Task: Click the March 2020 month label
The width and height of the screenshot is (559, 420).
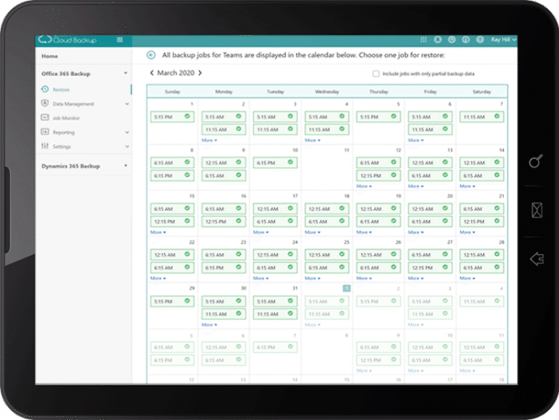Action: pyautogui.click(x=176, y=73)
